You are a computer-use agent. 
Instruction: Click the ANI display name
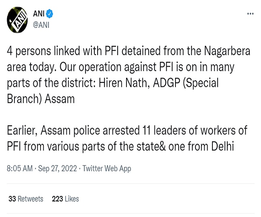(39, 14)
